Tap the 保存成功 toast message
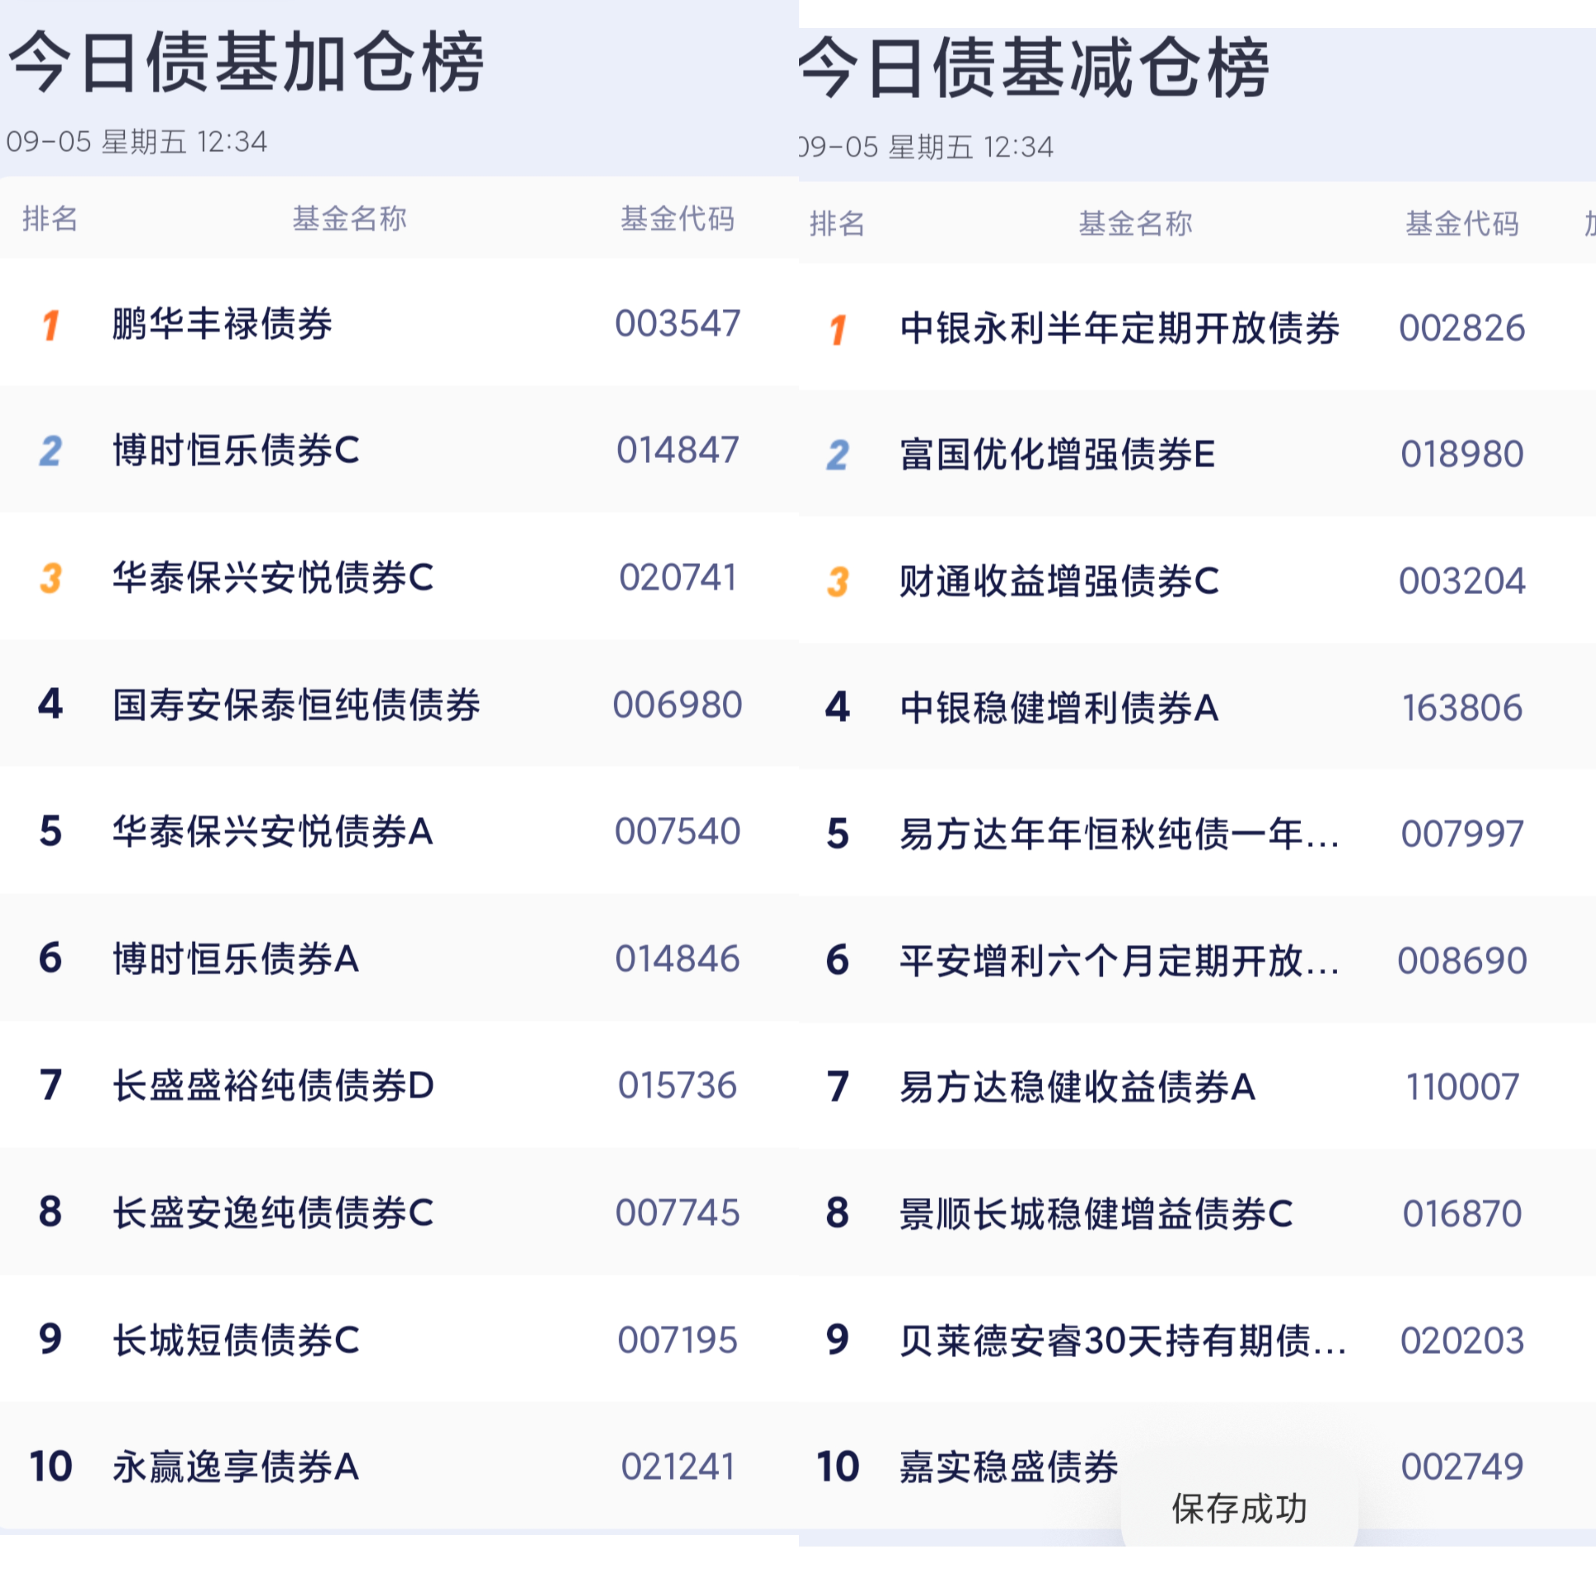The image size is (1596, 1596). point(1239,1509)
